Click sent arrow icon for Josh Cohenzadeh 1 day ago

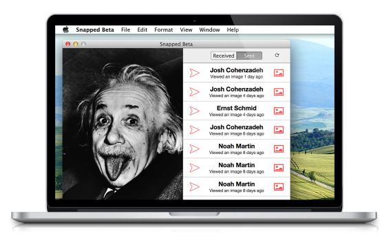(x=195, y=73)
